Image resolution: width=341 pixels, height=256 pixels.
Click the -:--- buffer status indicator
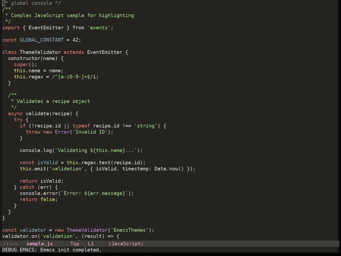10,244
